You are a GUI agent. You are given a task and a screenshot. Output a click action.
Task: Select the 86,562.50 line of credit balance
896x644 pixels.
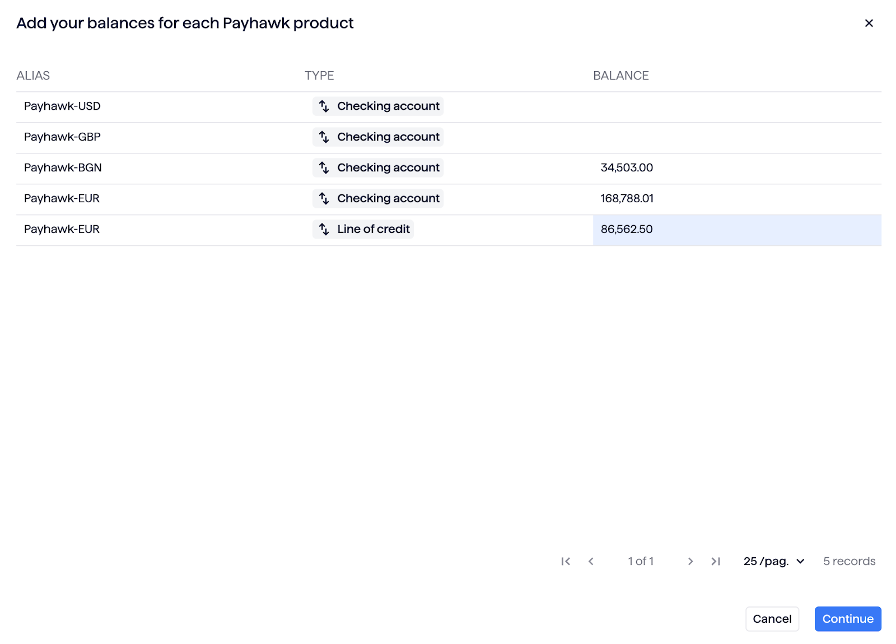pyautogui.click(x=627, y=230)
